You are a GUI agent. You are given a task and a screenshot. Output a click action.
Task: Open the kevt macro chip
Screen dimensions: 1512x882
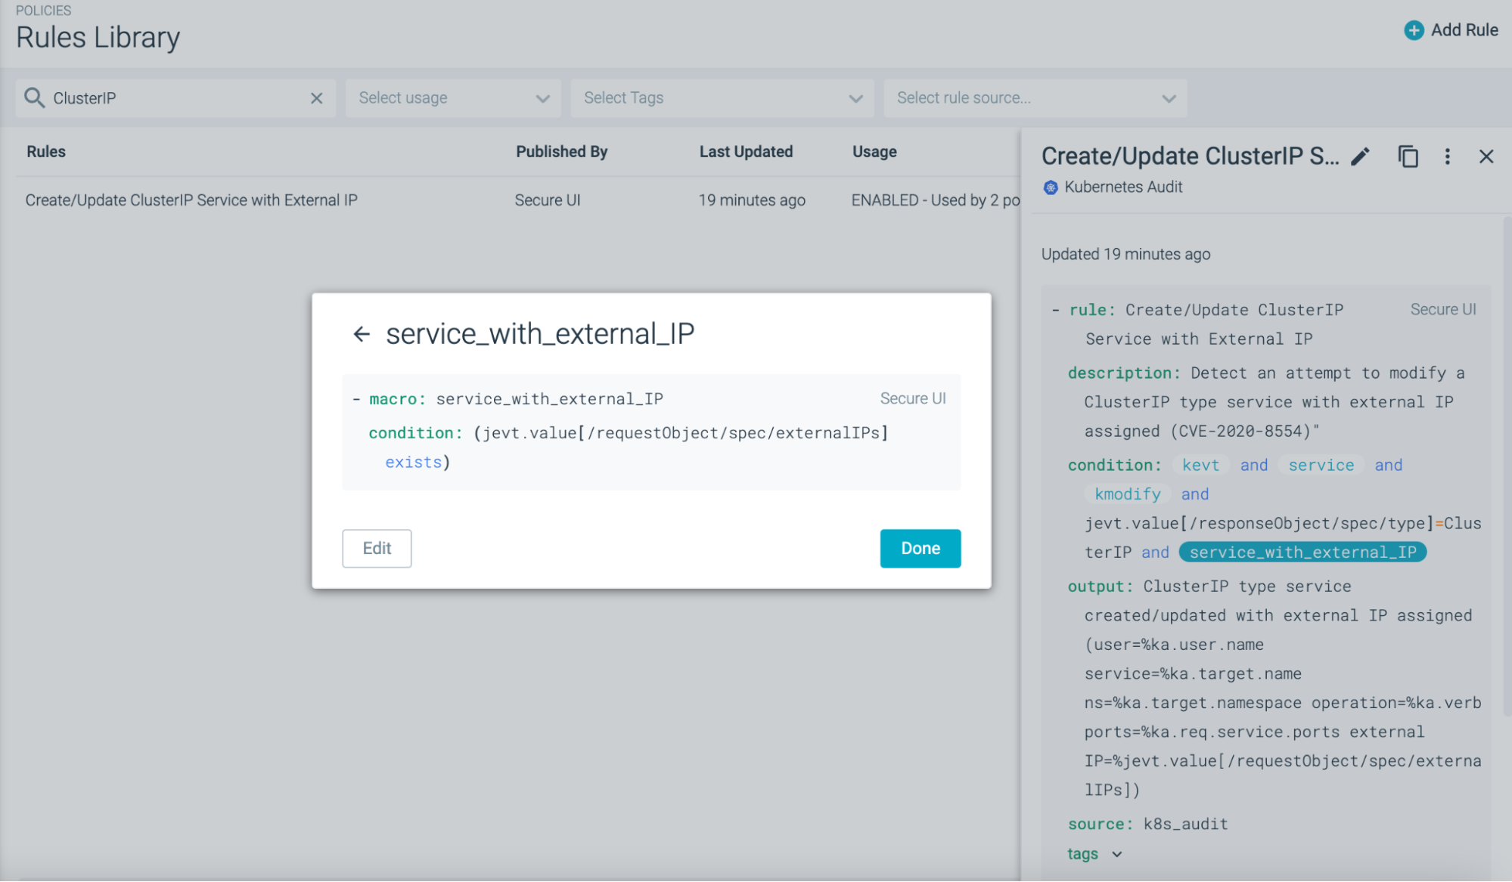pos(1200,466)
